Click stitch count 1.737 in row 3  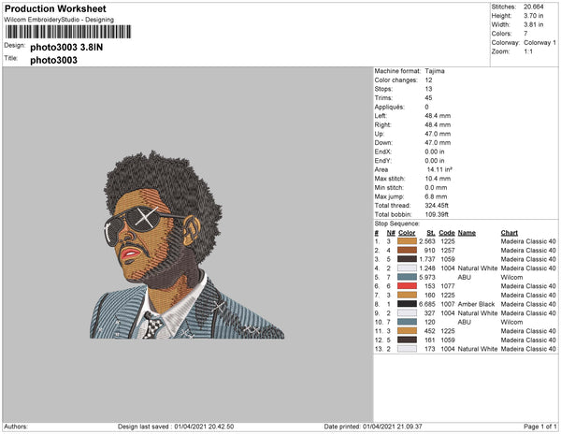(x=427, y=259)
